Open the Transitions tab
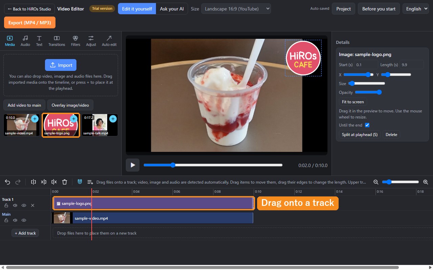The height and width of the screenshot is (270, 433). pos(57,41)
